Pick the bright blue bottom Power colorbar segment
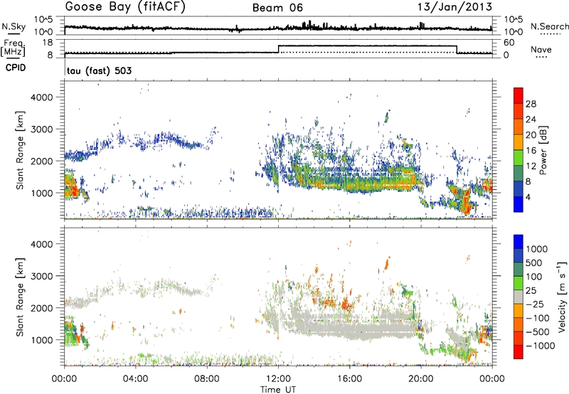 point(519,204)
